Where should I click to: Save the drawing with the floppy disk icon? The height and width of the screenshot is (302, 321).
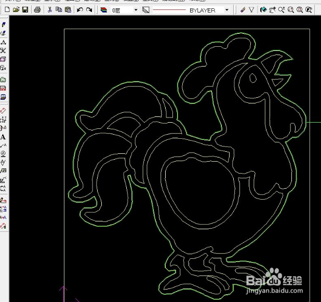click(25, 10)
